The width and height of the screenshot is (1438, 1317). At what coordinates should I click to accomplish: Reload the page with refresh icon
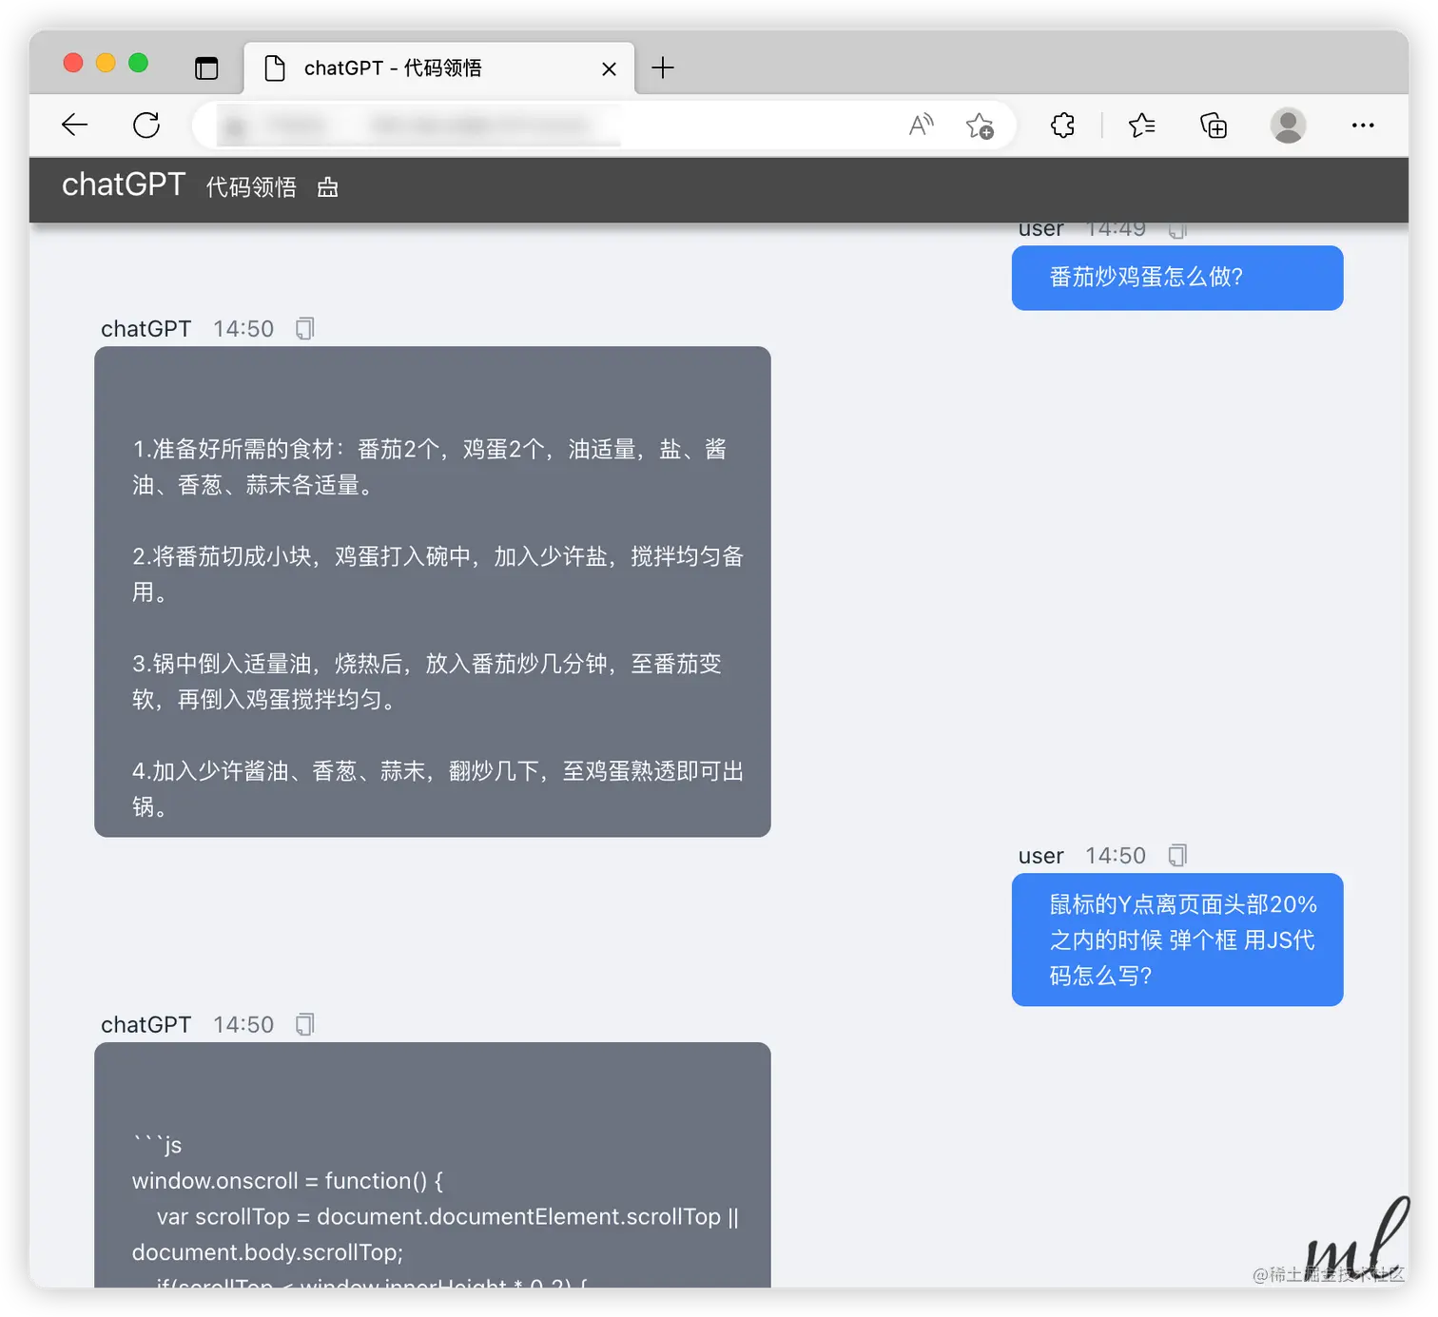coord(146,125)
